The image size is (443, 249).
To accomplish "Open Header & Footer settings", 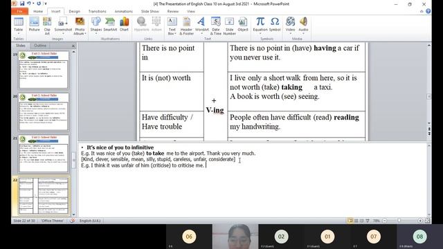I will tap(186, 26).
